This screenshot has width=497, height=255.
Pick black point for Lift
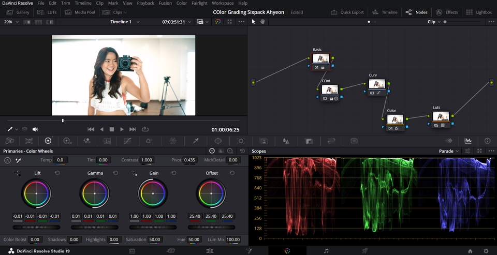18,173
